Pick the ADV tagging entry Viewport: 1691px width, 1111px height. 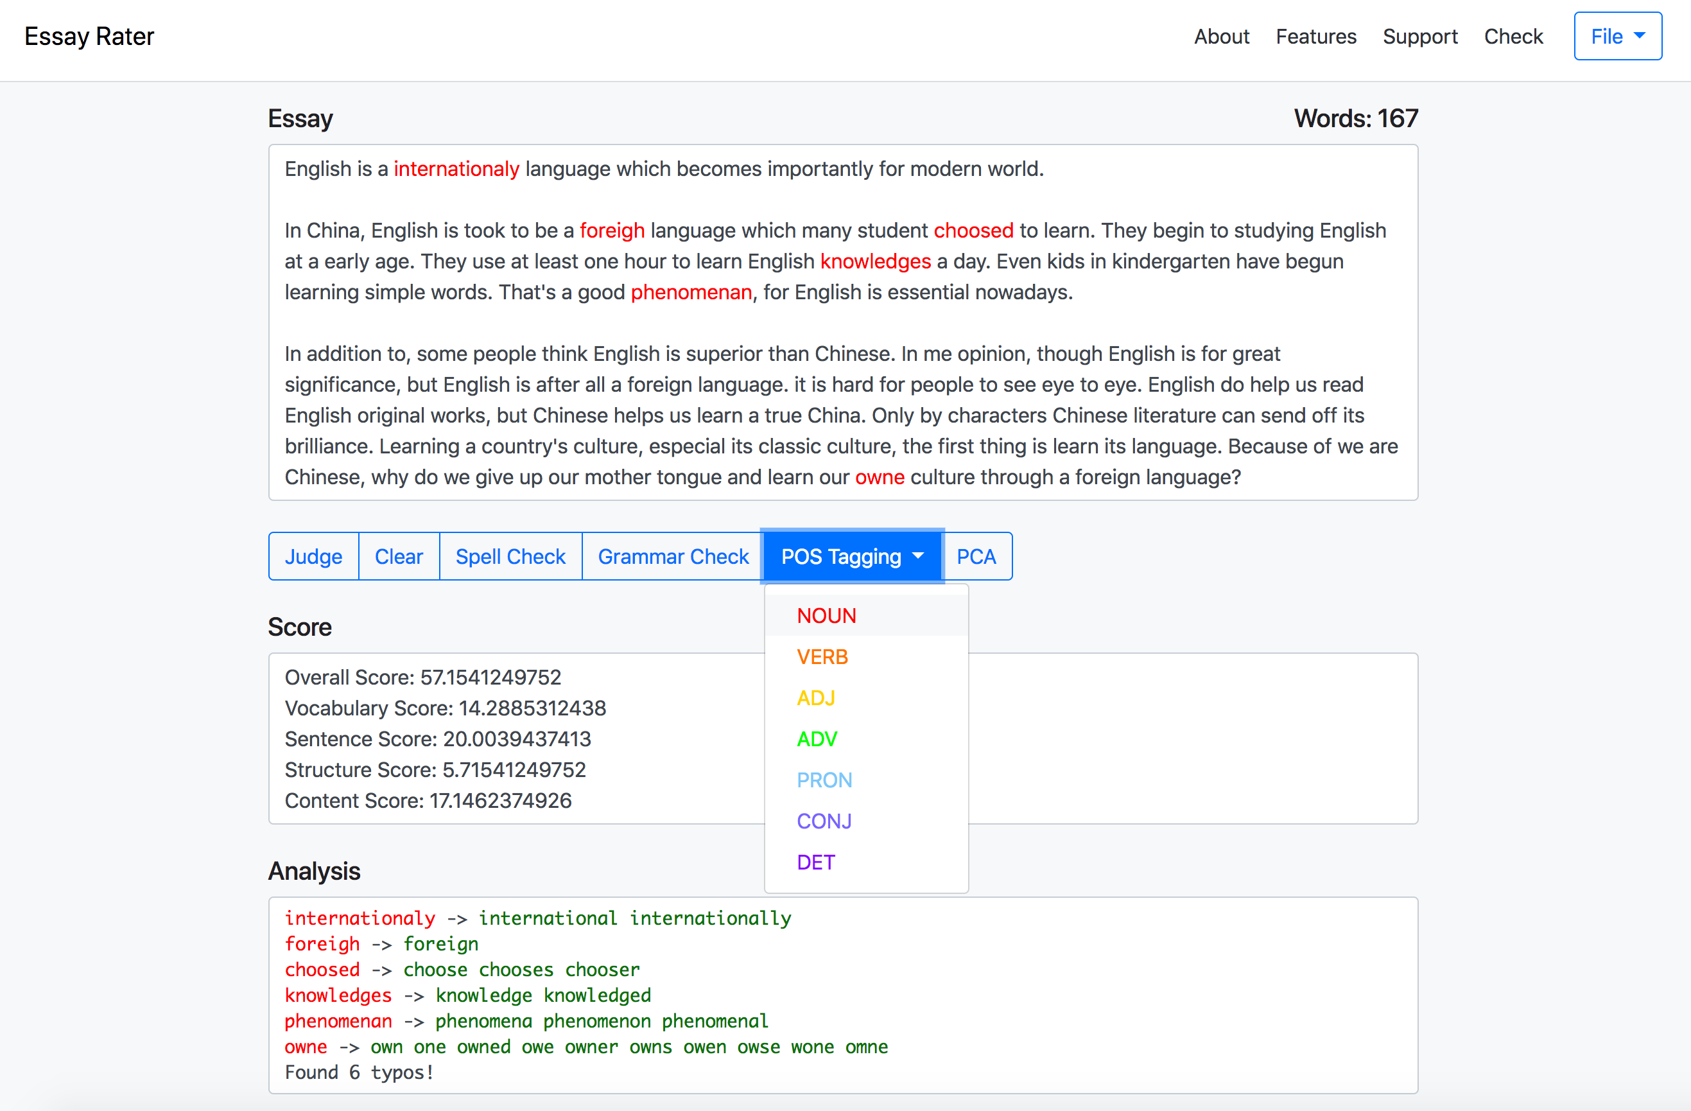817,739
